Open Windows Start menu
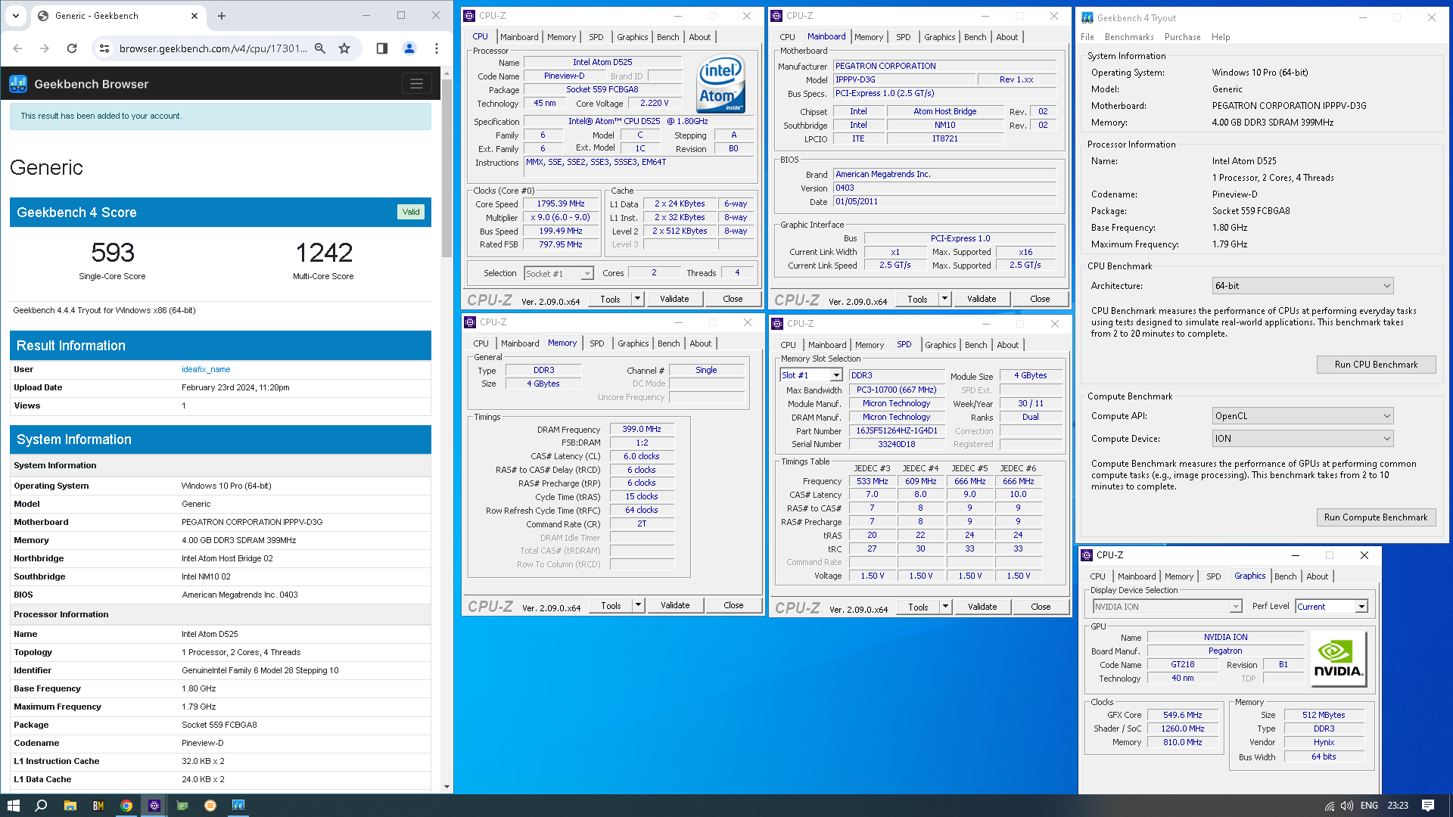Viewport: 1453px width, 817px height. click(x=14, y=806)
